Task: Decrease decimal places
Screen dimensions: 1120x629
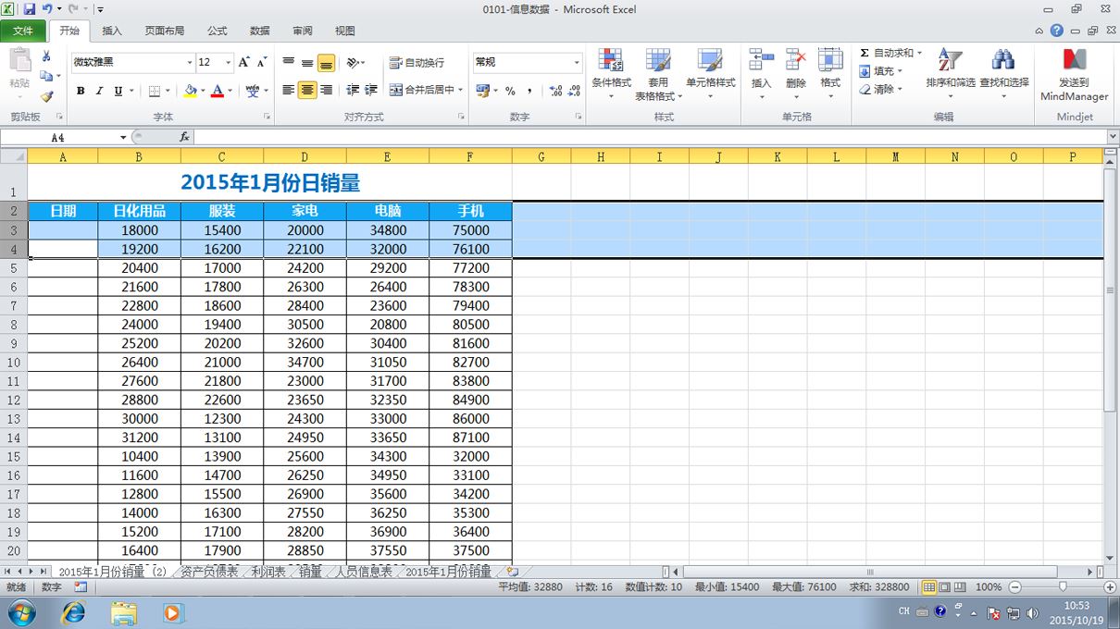Action: click(574, 91)
